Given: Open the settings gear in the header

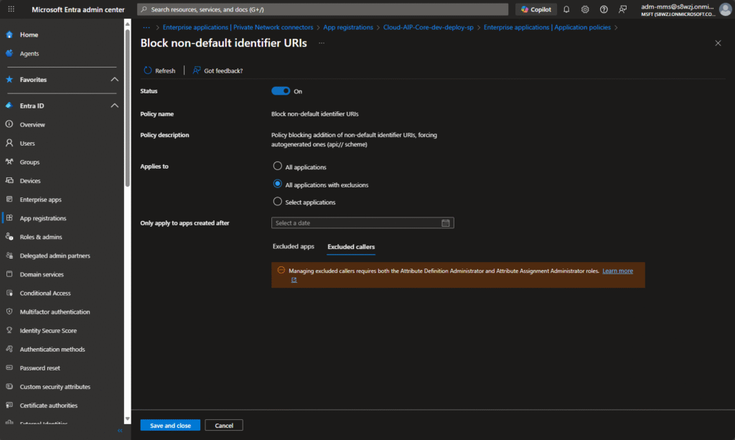Looking at the screenshot, I should (x=585, y=9).
